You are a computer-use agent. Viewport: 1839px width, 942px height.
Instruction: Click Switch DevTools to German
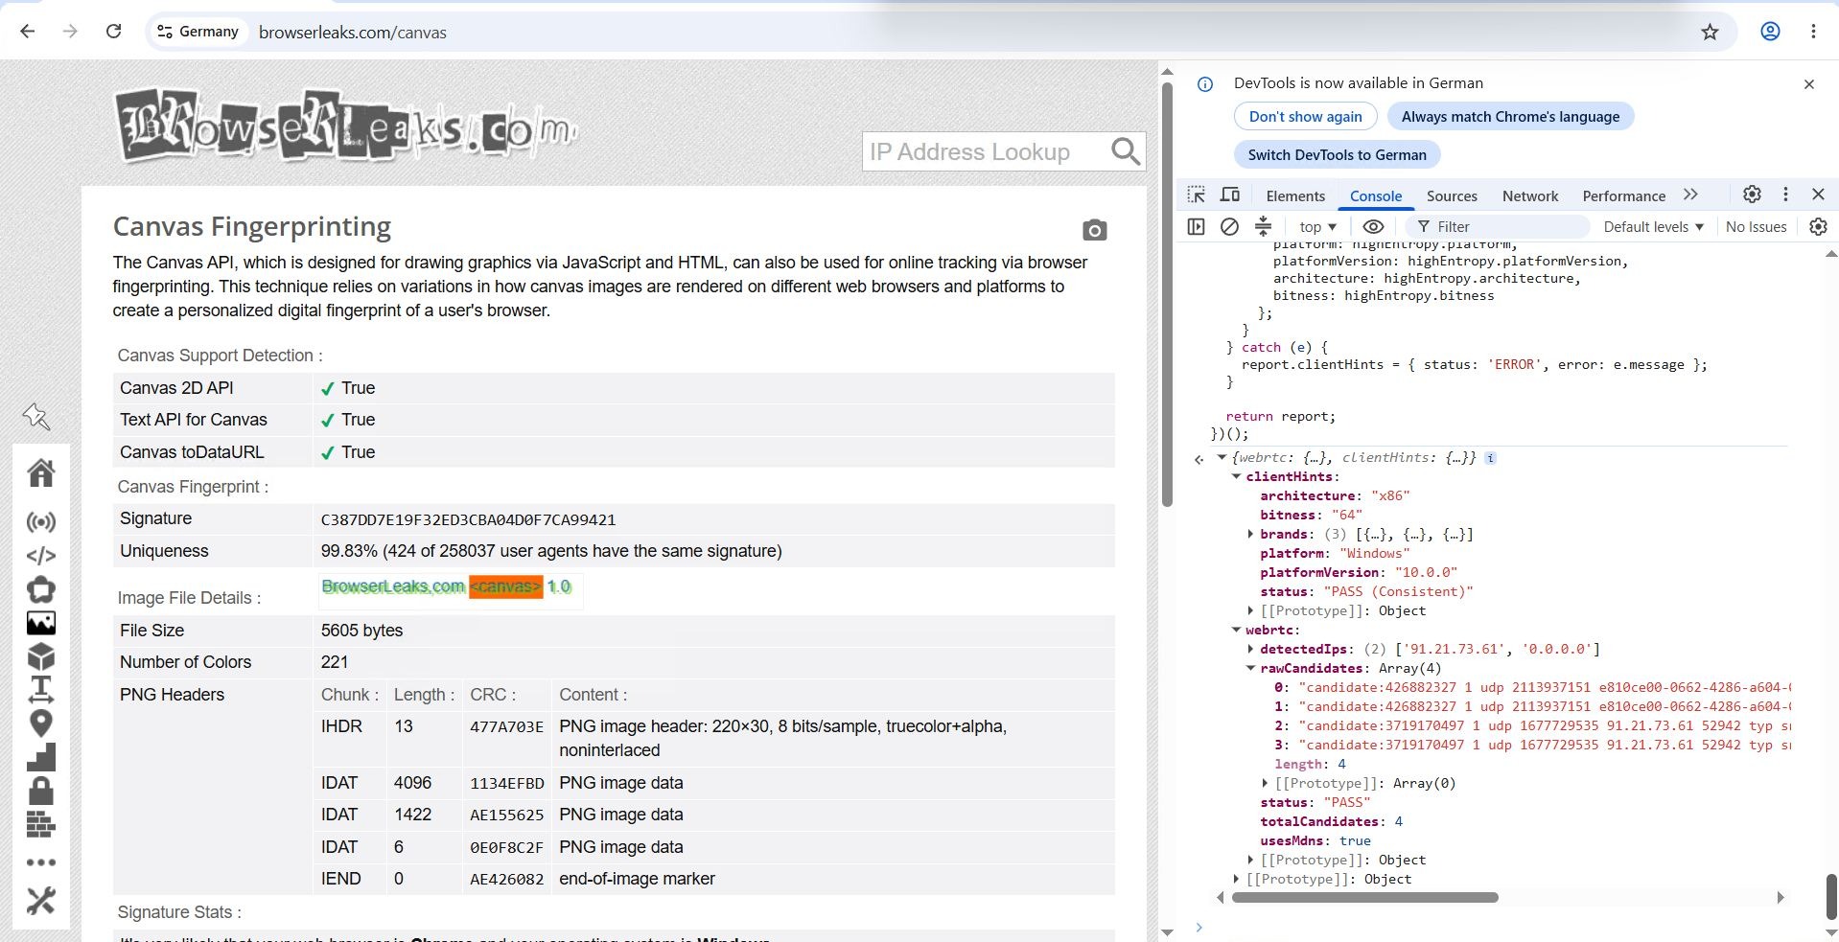tap(1337, 155)
